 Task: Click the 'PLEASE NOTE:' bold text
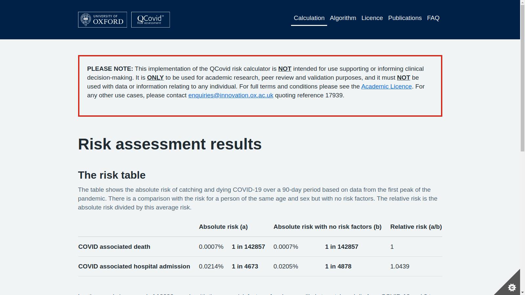pos(110,69)
